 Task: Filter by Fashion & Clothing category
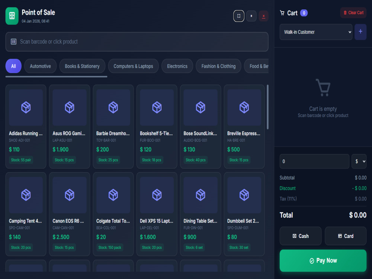[218, 66]
